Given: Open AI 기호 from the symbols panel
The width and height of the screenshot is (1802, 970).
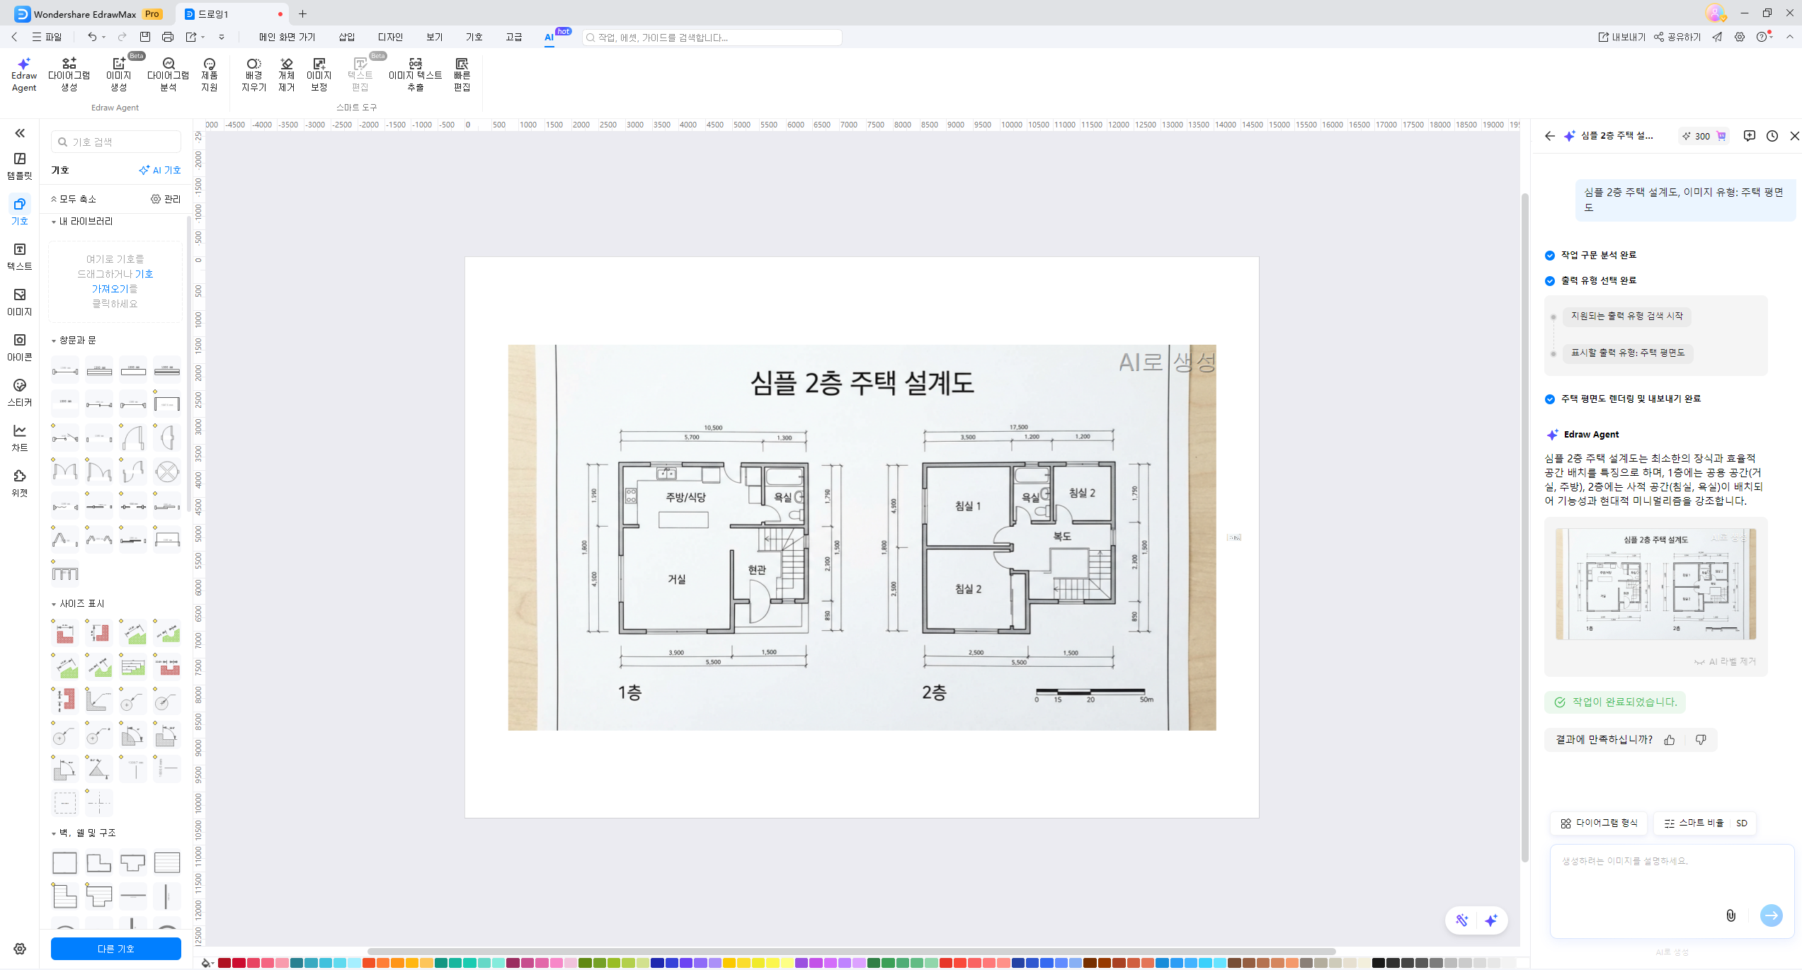Looking at the screenshot, I should tap(160, 169).
